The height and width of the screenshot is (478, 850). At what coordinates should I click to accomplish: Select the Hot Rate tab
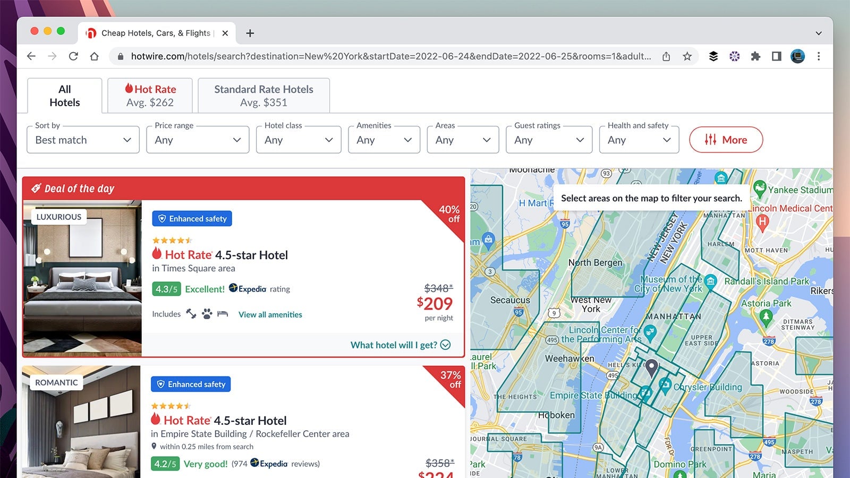(150, 96)
